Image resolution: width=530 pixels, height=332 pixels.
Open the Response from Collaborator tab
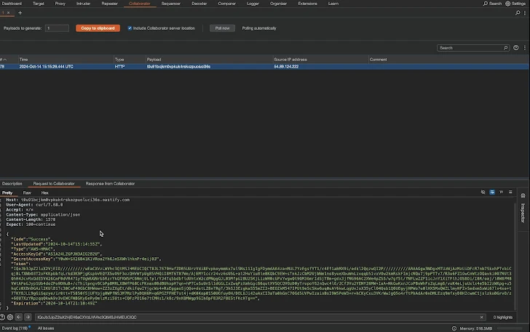pyautogui.click(x=110, y=184)
